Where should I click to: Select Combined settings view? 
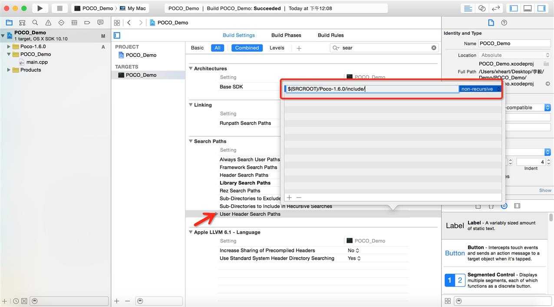(247, 48)
